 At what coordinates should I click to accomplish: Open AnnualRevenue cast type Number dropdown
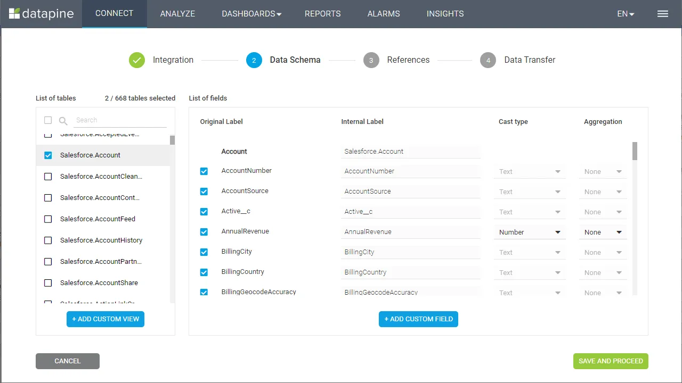tap(530, 232)
